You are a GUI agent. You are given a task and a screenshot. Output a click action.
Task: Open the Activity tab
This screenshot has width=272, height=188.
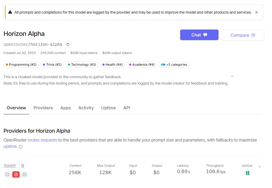tap(86, 108)
